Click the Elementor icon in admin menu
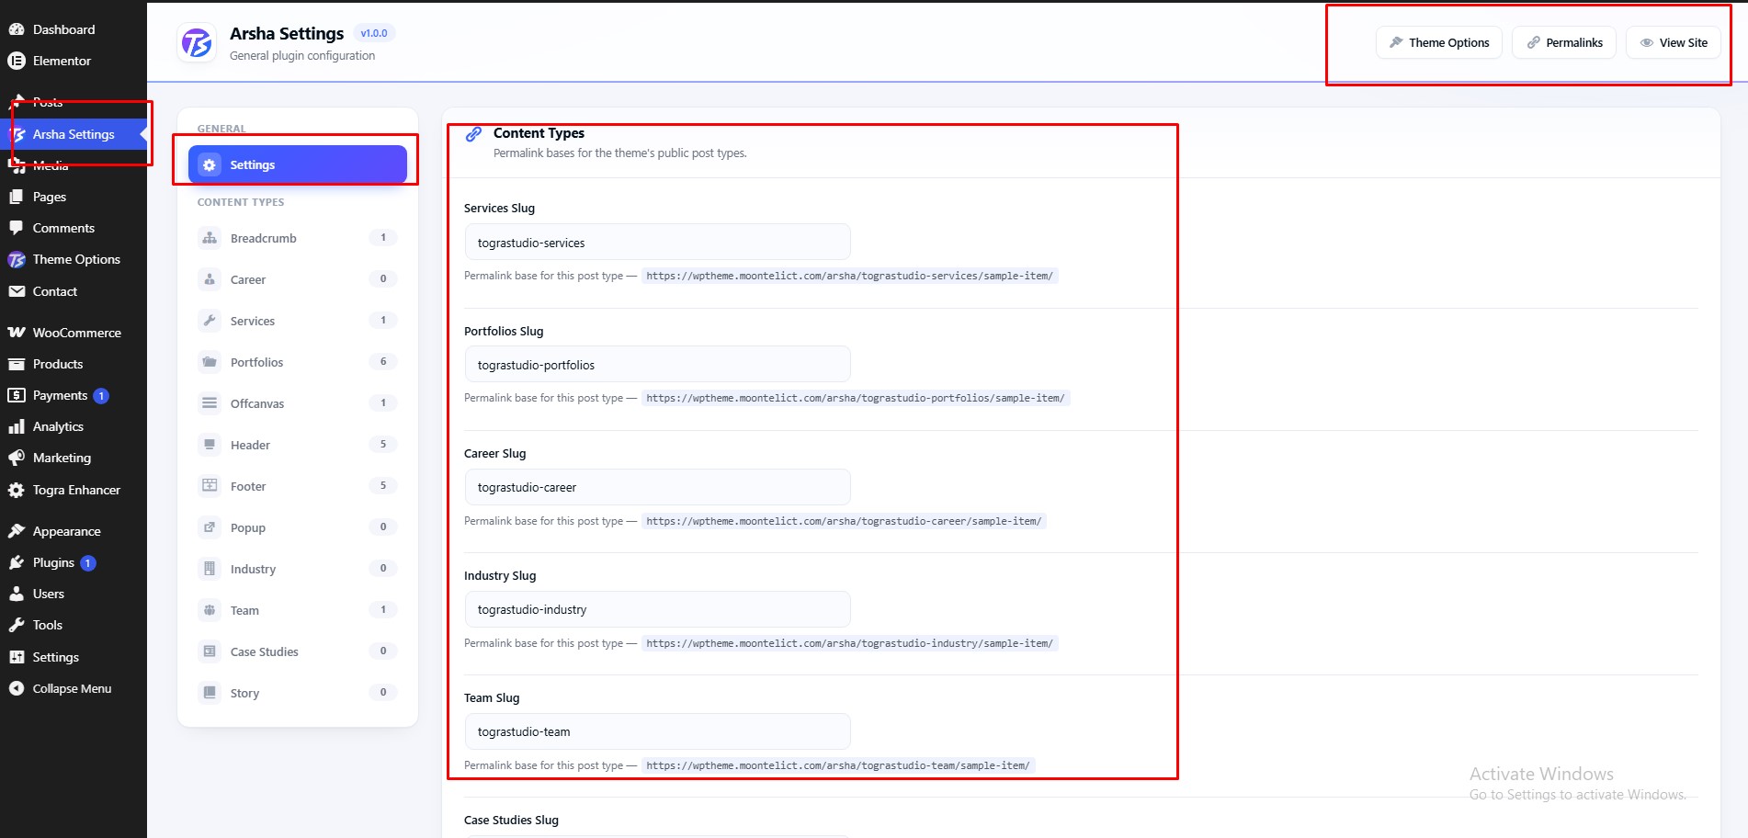The width and height of the screenshot is (1748, 838). pyautogui.click(x=17, y=61)
